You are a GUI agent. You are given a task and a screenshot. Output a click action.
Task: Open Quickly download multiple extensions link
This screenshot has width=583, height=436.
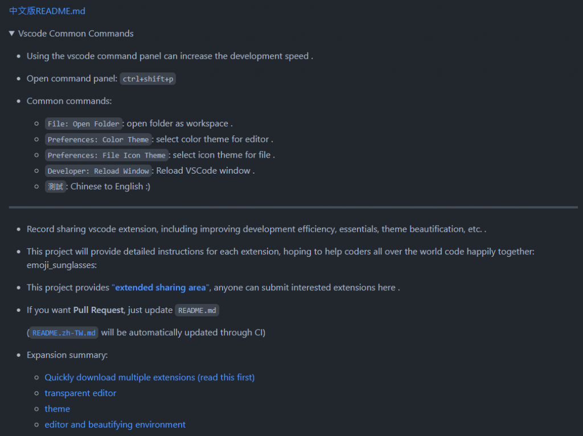(x=150, y=377)
